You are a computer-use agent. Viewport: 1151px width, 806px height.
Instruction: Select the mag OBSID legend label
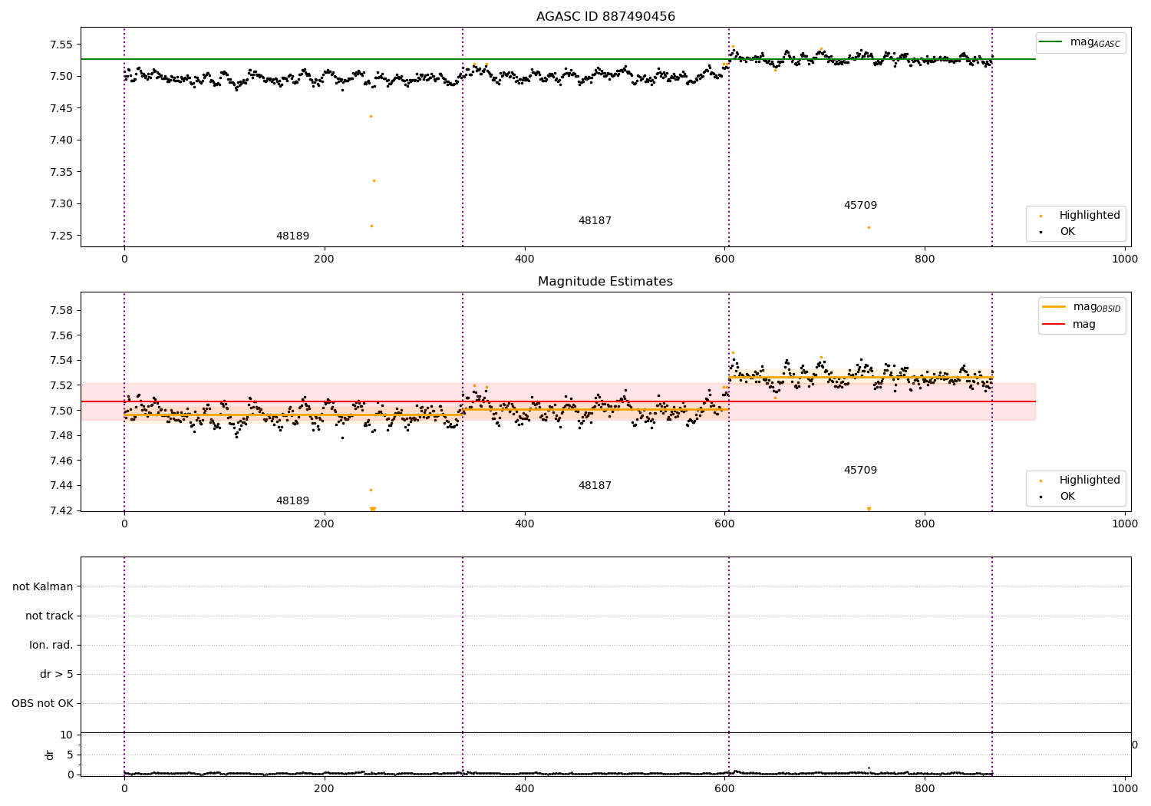(x=1097, y=307)
